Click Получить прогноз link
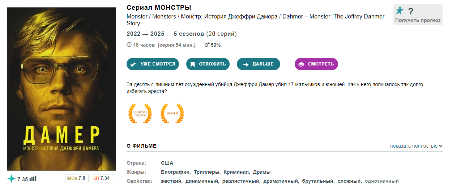 418,21
